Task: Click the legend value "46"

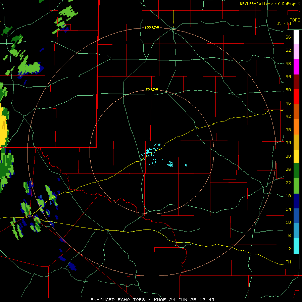Action: 288,103
